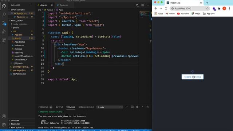233x131 pixels.
Task: Open the Accounts menu icon
Action: 4,116
